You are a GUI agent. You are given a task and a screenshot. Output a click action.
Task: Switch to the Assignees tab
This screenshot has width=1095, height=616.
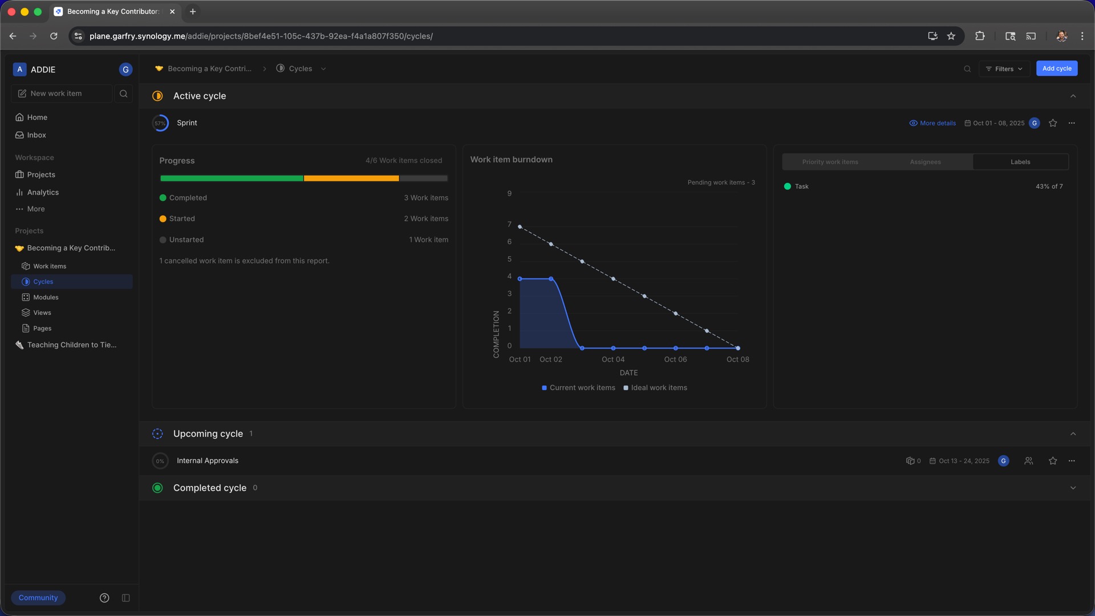pyautogui.click(x=925, y=162)
